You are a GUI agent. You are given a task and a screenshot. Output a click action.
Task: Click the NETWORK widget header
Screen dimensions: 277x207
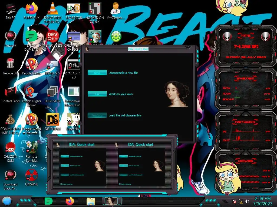coord(246,122)
